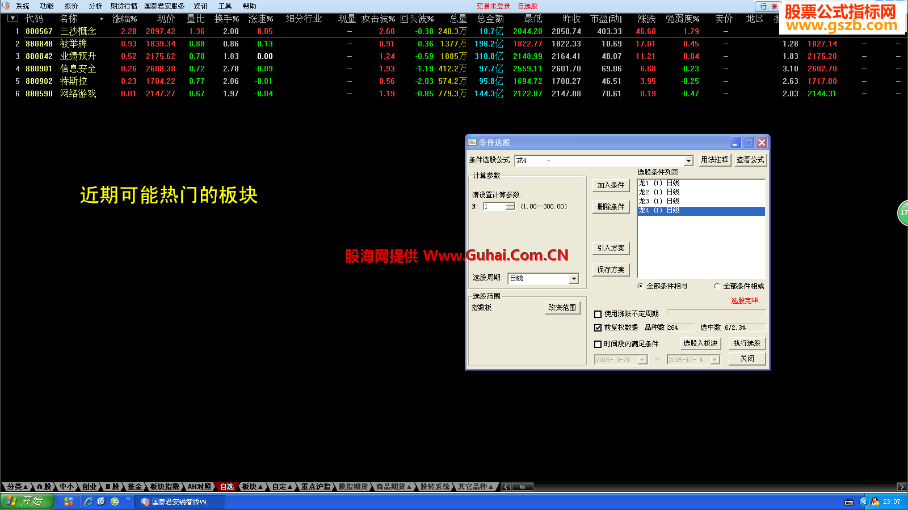
Task: Open the 国泰君安服务 menu
Action: pos(165,6)
